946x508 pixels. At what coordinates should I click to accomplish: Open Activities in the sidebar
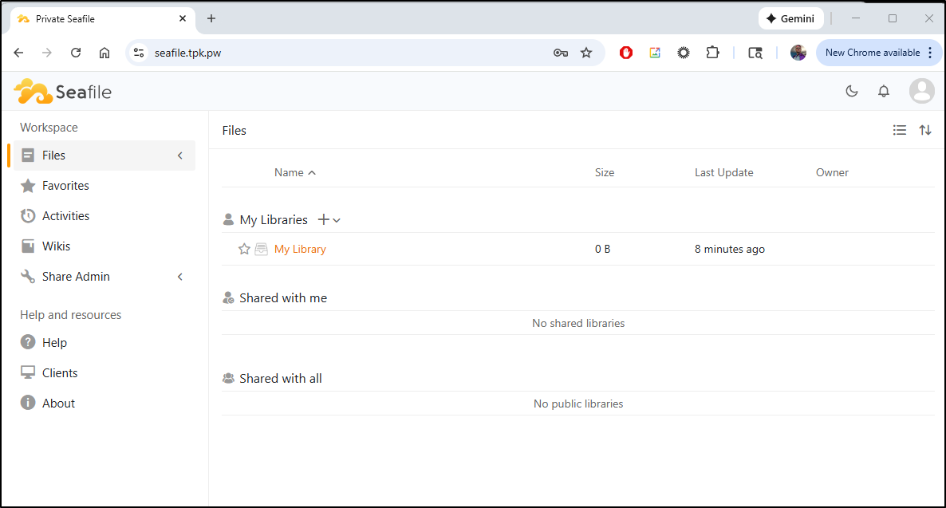[65, 216]
